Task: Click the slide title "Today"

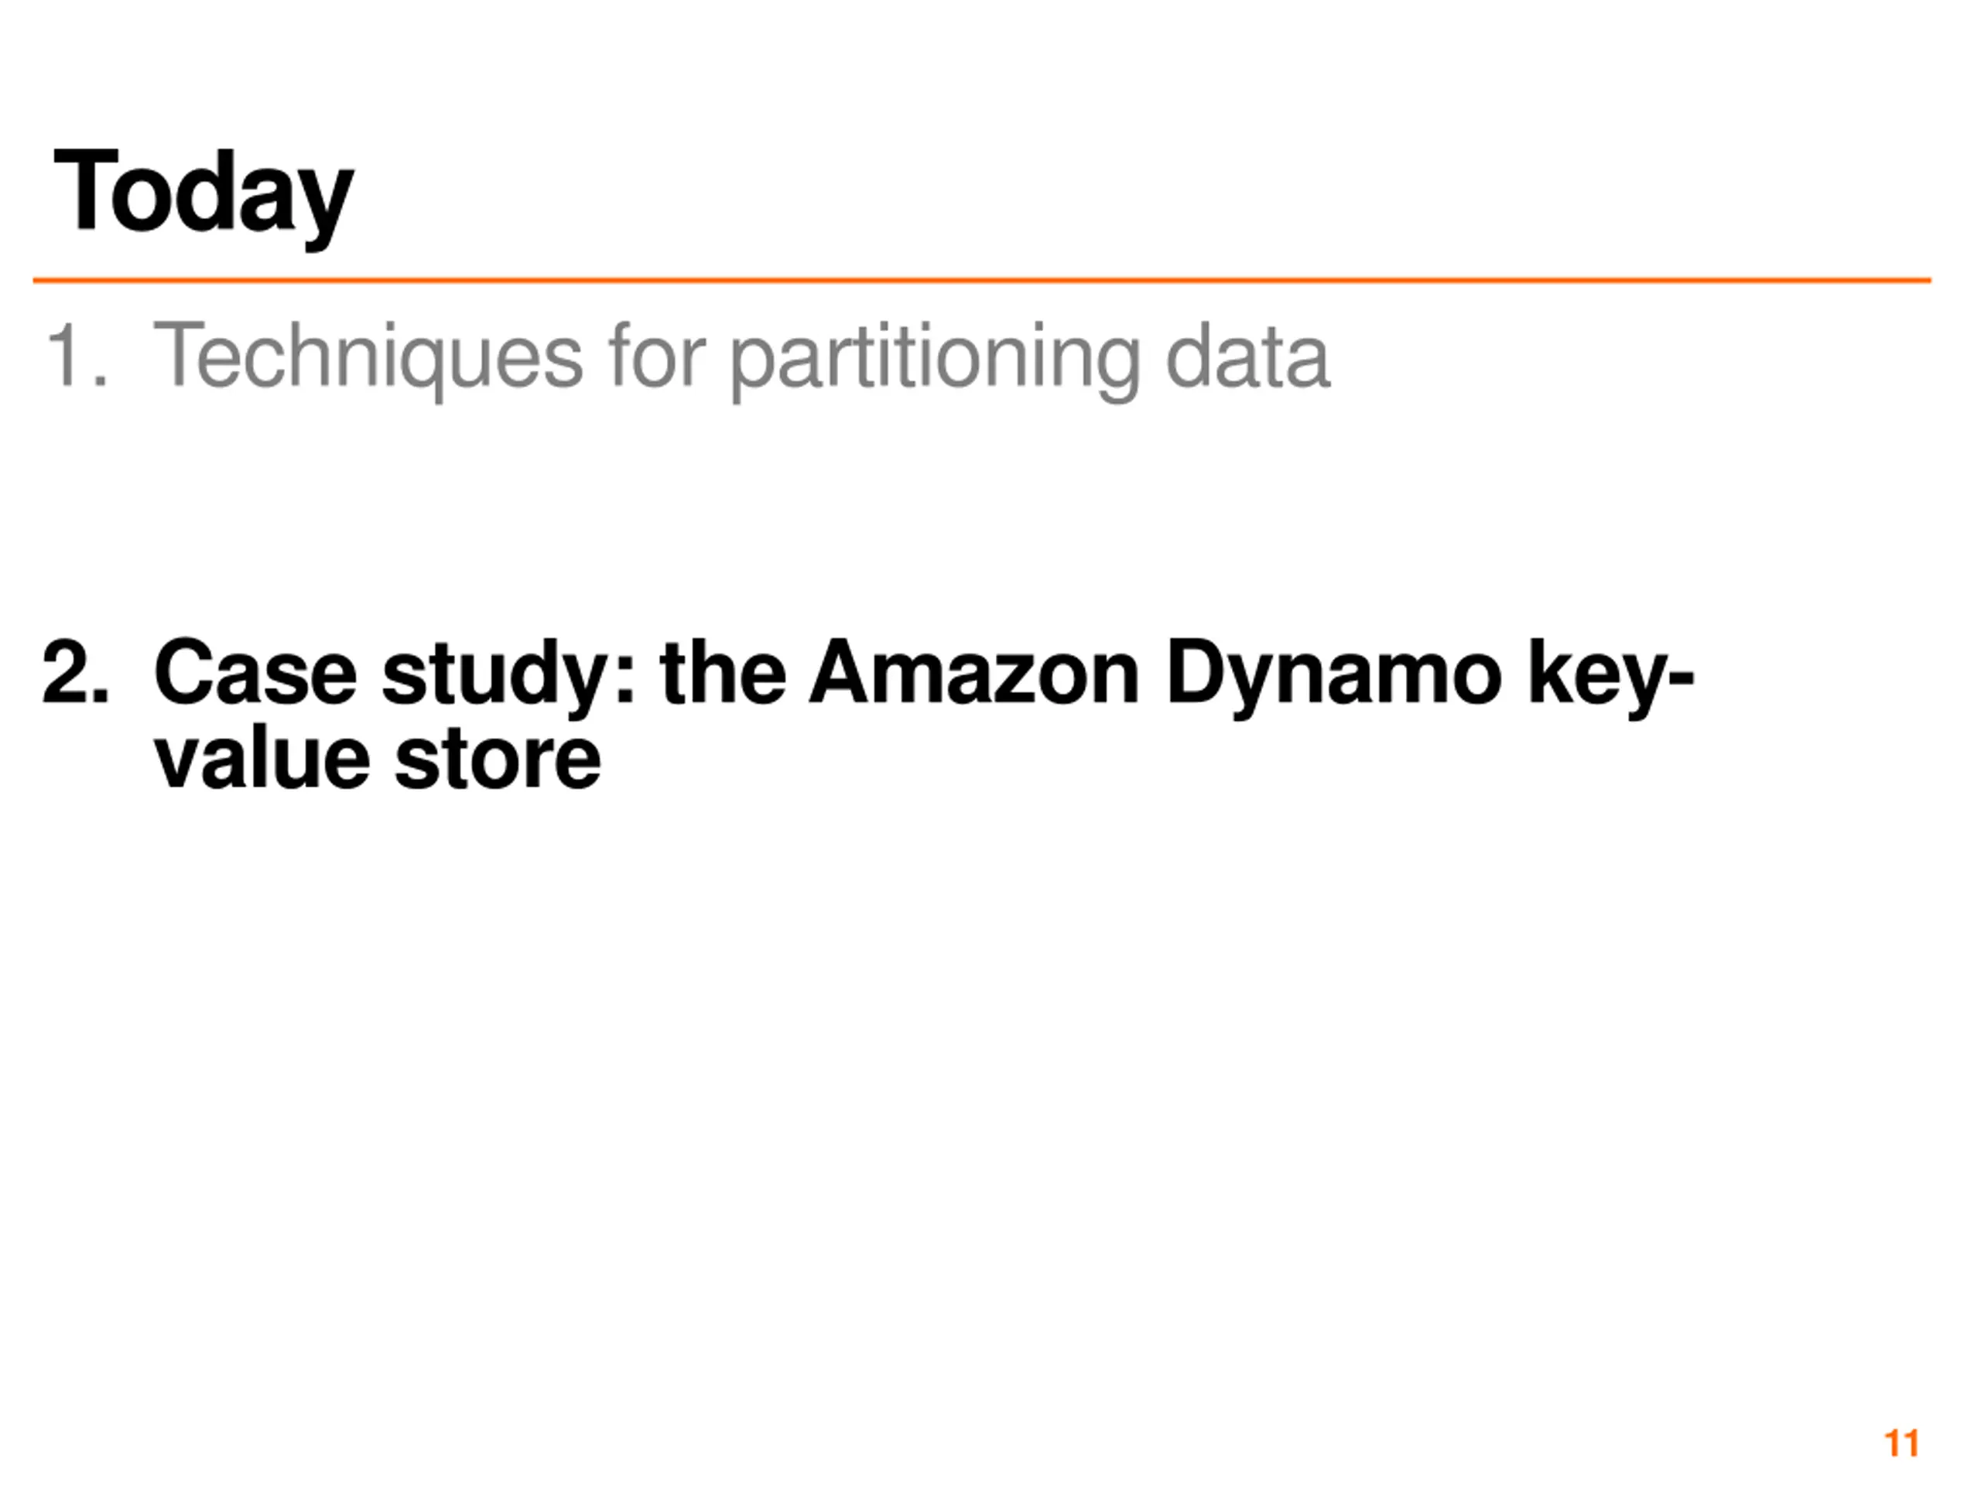Action: (x=204, y=197)
